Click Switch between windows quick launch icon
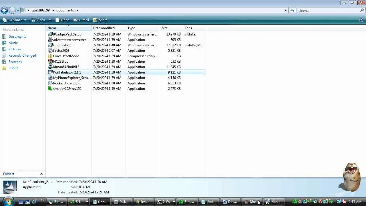Viewport: 366px width, 206px height. tap(27, 202)
